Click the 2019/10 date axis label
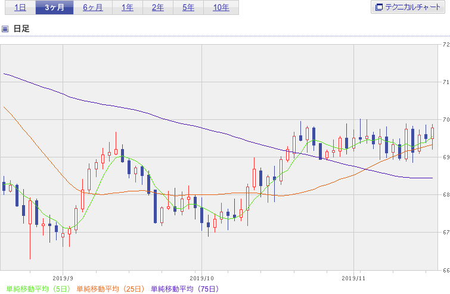Screen dimensions: 450x294 pyautogui.click(x=201, y=278)
